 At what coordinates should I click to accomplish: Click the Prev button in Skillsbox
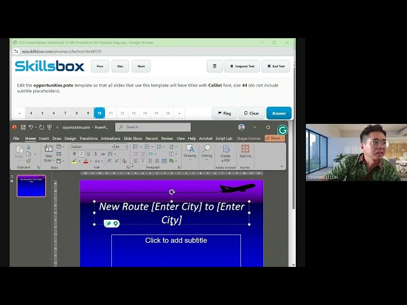tap(100, 66)
